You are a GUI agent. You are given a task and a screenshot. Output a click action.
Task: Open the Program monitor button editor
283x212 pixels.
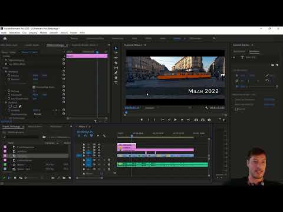point(224,120)
